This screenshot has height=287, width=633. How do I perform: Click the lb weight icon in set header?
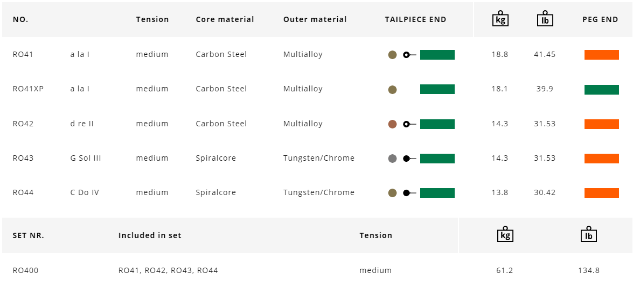click(589, 235)
